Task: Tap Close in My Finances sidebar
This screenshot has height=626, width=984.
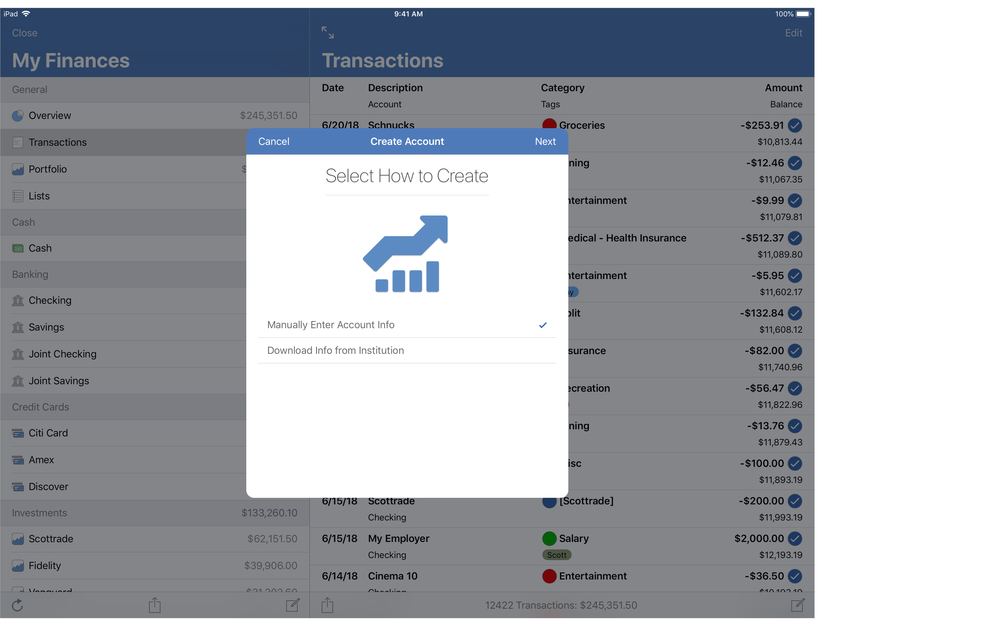Action: (x=24, y=33)
